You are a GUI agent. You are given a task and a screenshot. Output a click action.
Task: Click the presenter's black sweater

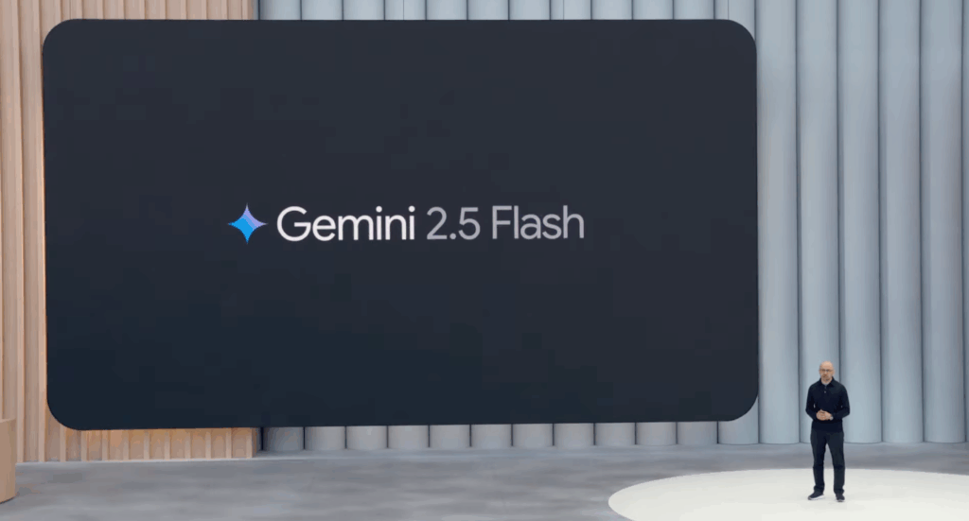pos(827,405)
